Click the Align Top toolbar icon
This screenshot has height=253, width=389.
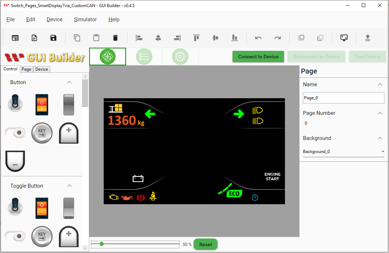point(196,38)
